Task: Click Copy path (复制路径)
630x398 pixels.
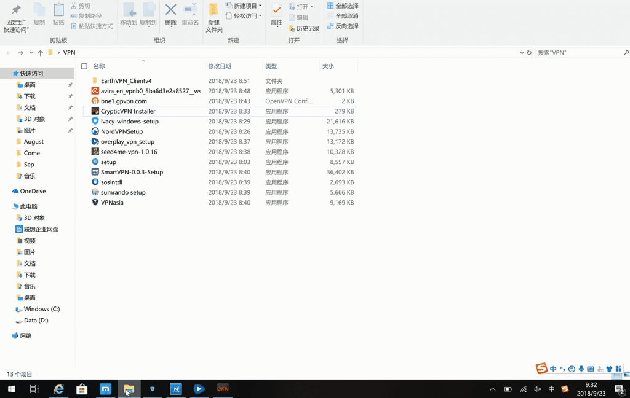Action: 86,15
